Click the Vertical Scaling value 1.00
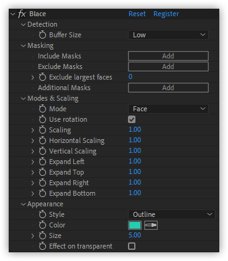Viewport: 228px width, 261px height. point(135,150)
